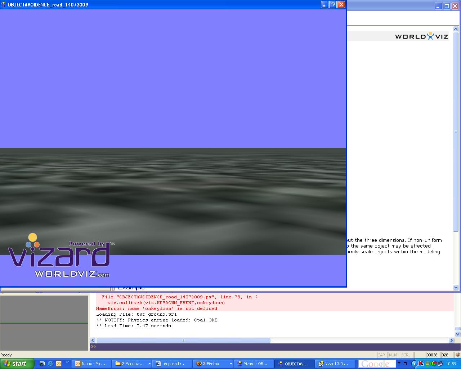Open the Windows Start menu

(17, 364)
